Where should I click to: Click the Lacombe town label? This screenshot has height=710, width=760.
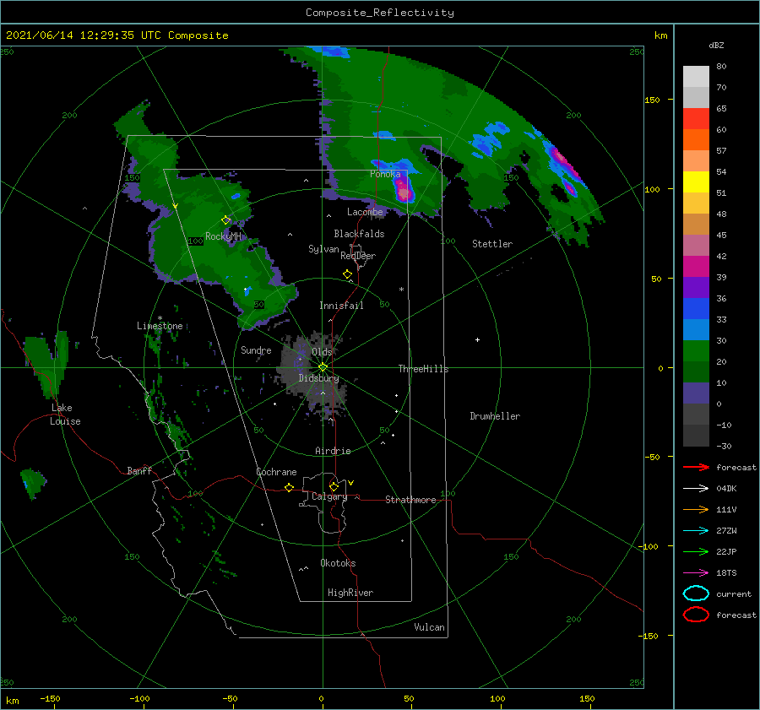(365, 212)
